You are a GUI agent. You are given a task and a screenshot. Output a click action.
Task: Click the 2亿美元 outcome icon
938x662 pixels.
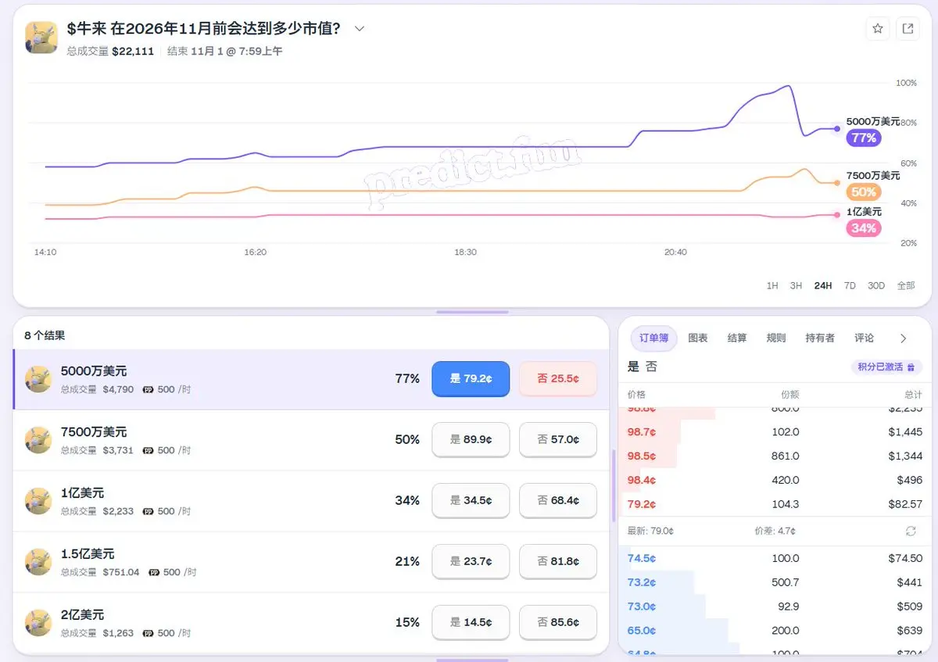[38, 623]
